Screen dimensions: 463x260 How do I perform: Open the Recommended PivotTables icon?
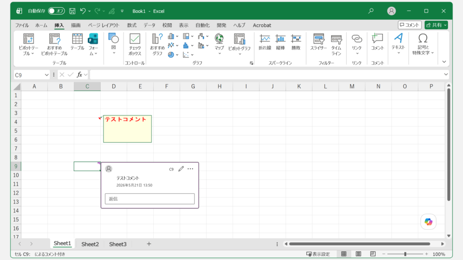[x=54, y=39]
